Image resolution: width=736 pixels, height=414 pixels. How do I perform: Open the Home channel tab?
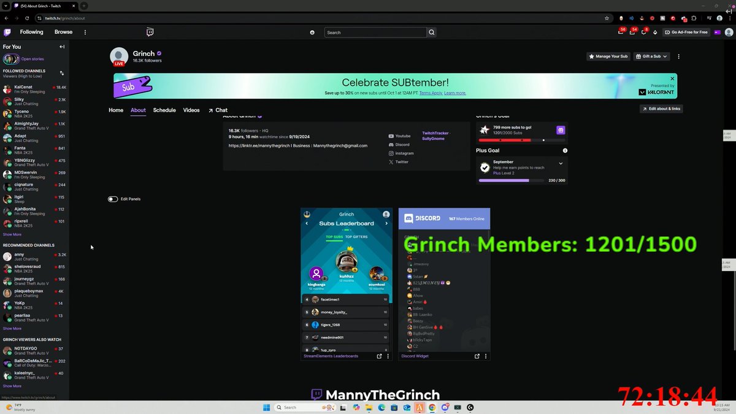point(116,110)
